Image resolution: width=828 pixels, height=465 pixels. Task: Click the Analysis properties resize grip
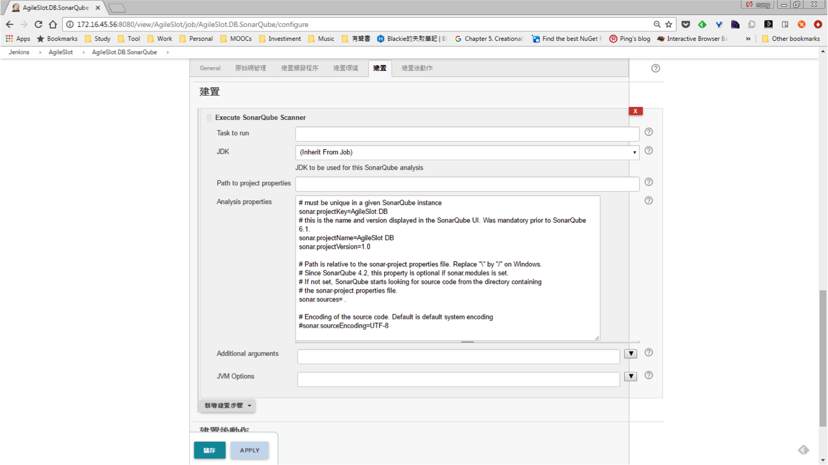(597, 338)
